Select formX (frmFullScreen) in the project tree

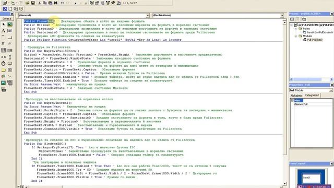click(320, 32)
